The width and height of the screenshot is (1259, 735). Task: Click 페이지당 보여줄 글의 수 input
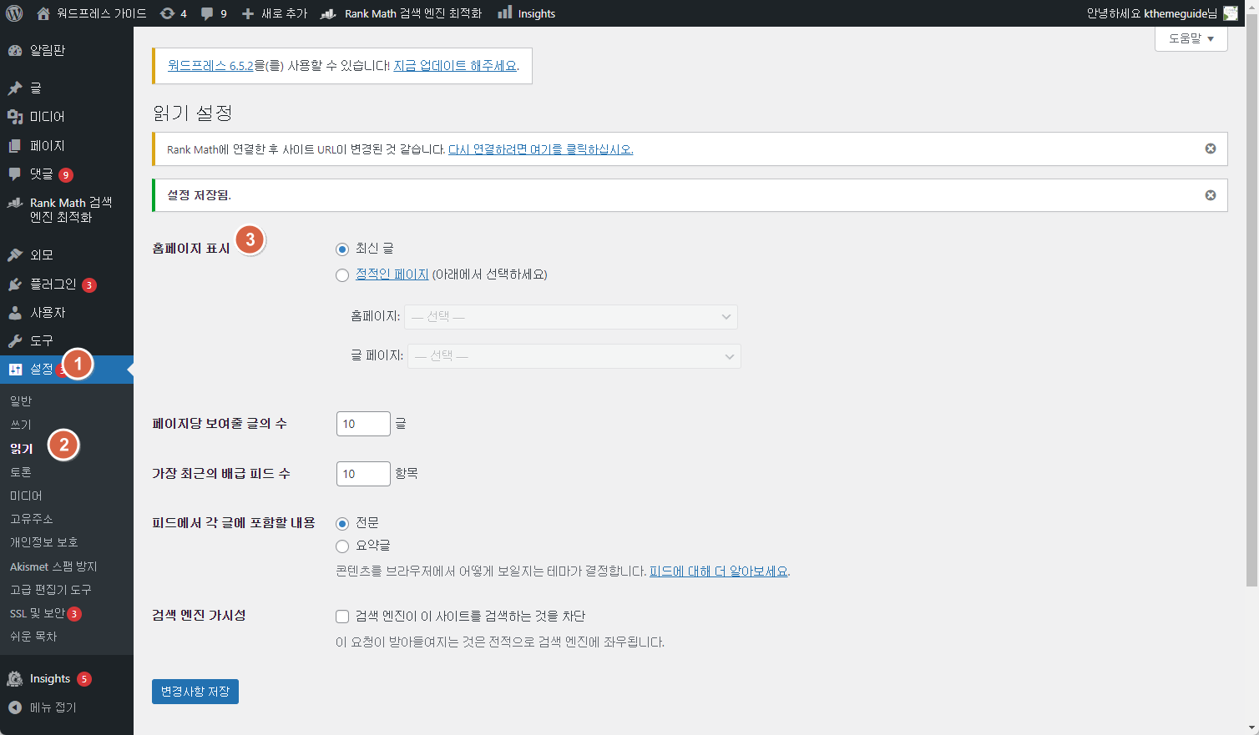363,424
